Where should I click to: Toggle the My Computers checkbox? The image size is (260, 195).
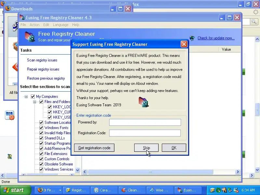[33, 97]
